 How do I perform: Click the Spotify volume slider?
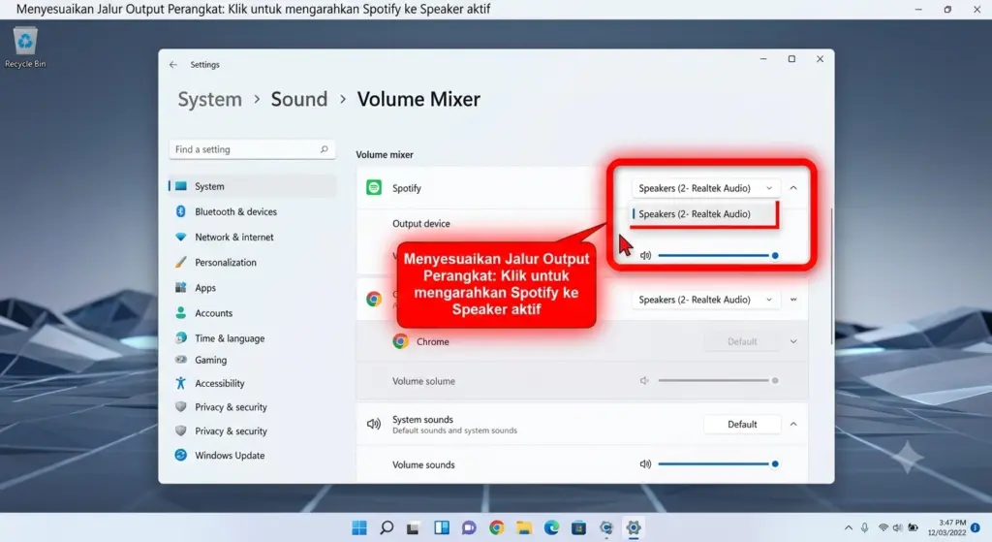coord(718,256)
